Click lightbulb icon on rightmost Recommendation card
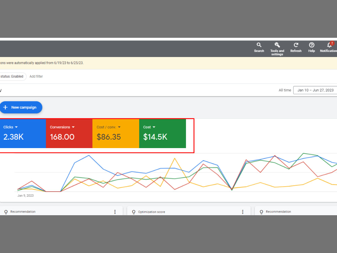Screen dimensions: 337x253 click(x=262, y=212)
